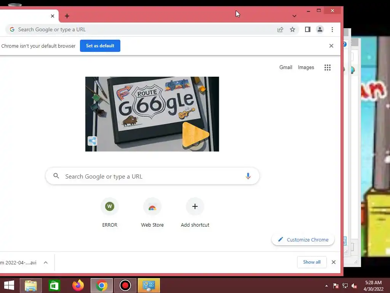
Task: Open the ERROR shortcut tile
Action: tap(110, 213)
